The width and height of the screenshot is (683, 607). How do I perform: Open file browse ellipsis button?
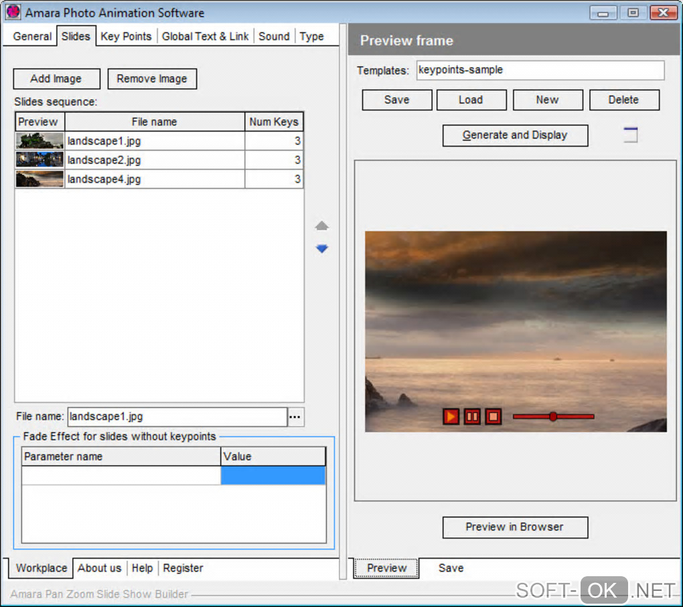295,417
